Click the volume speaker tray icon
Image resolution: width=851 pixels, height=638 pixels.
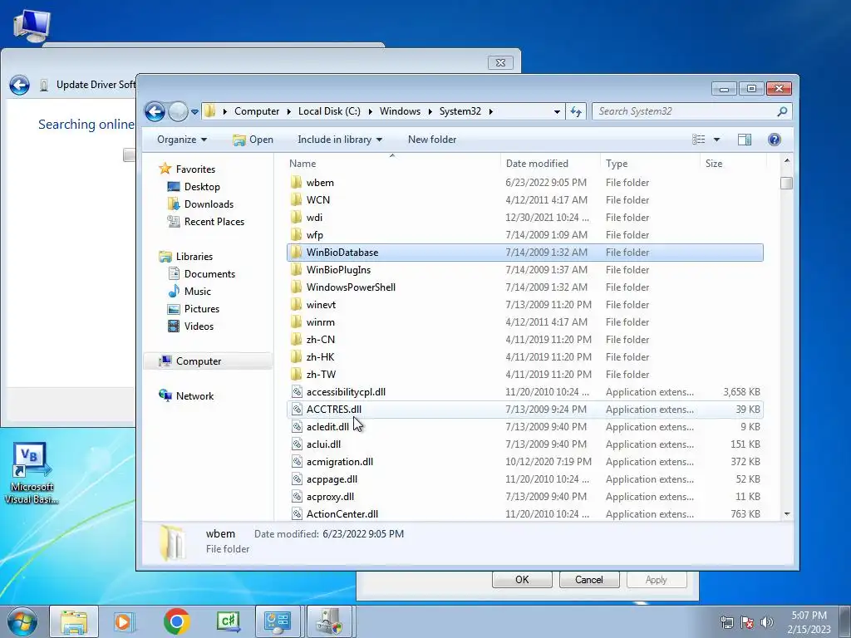766,622
